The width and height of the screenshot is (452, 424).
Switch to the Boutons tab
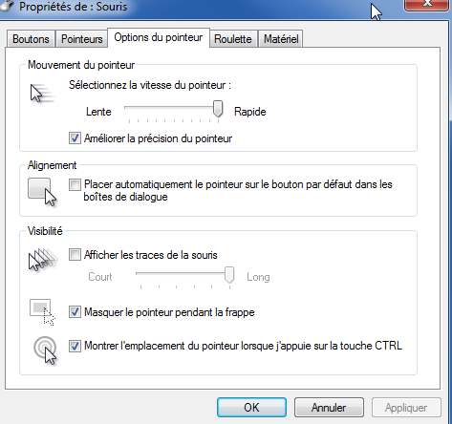31,39
